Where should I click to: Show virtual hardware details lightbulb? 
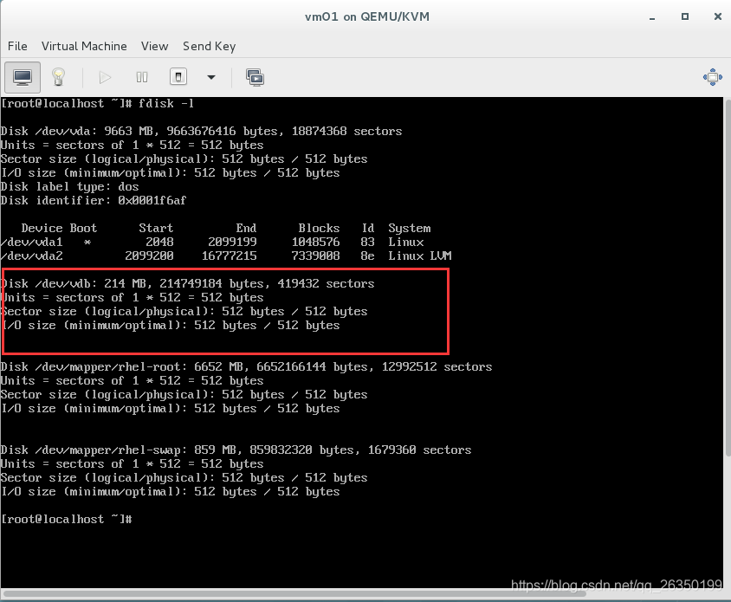pos(58,77)
